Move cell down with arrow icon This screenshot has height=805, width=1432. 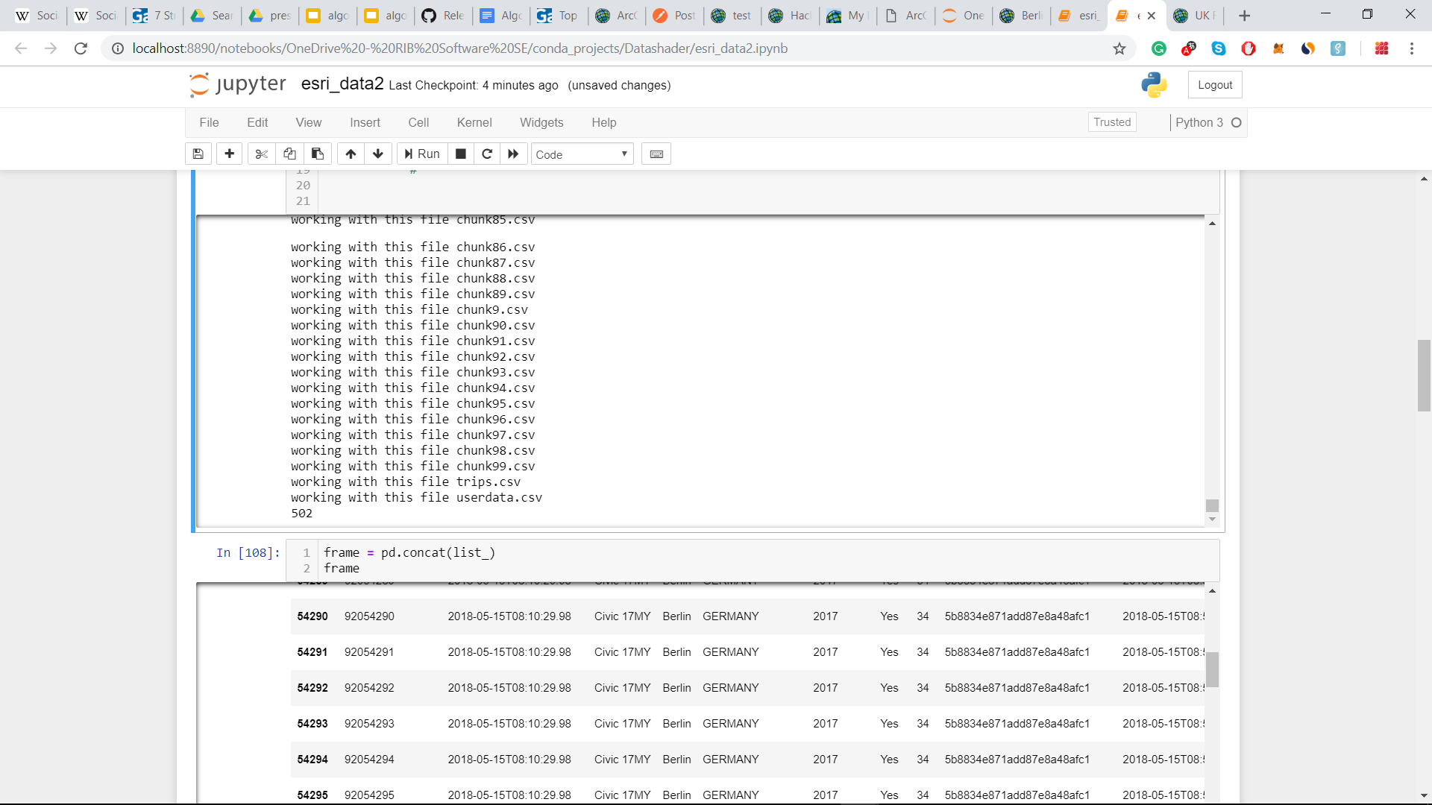pos(378,154)
